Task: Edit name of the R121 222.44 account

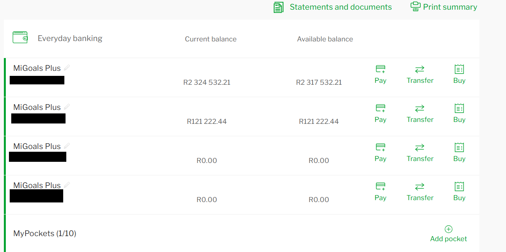Action: tap(67, 107)
